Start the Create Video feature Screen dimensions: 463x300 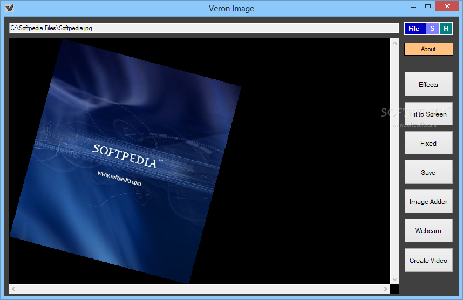click(x=428, y=260)
